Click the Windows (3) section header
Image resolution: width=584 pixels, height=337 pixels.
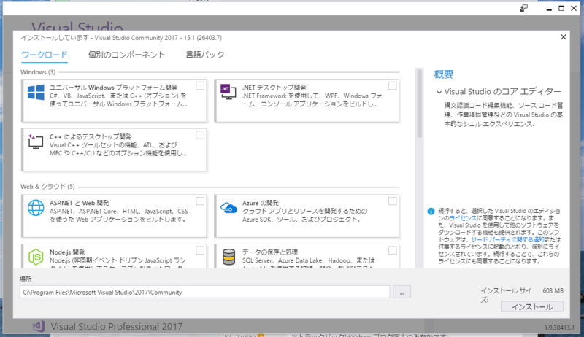coord(38,72)
